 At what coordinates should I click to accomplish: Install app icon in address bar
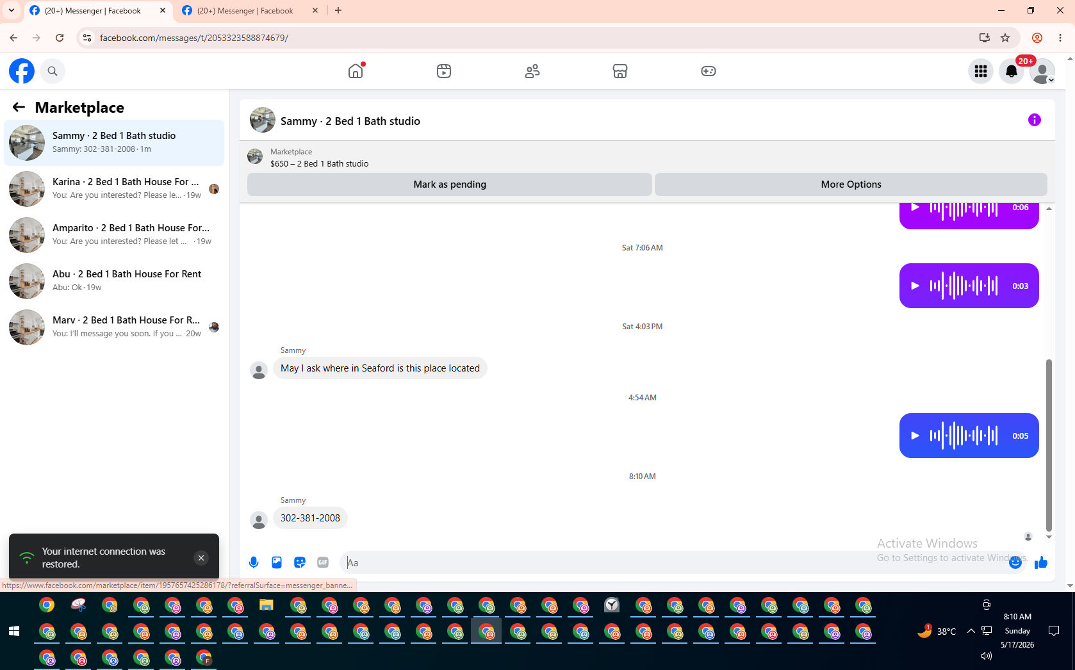985,38
